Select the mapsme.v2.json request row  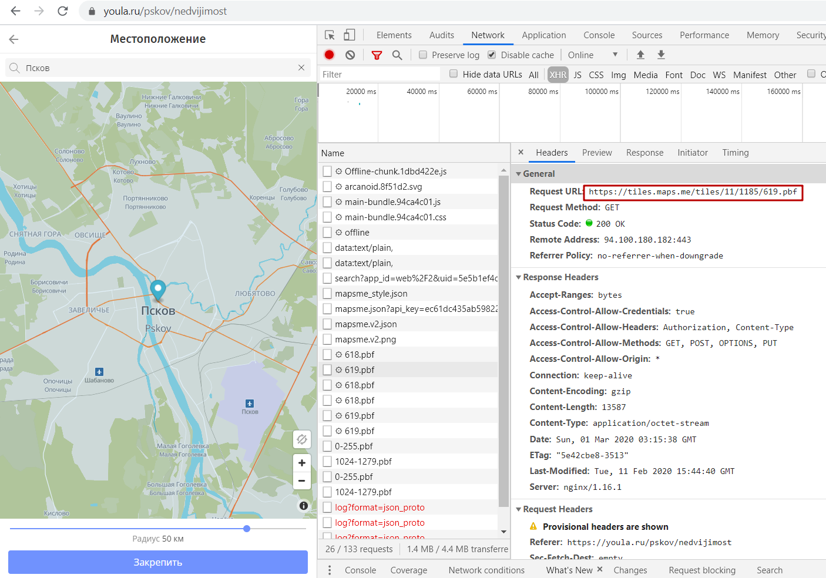[x=408, y=324]
